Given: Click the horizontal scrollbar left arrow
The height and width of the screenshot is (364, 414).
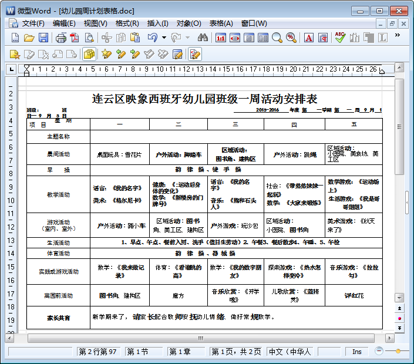Looking at the screenshot, I should point(9,338).
